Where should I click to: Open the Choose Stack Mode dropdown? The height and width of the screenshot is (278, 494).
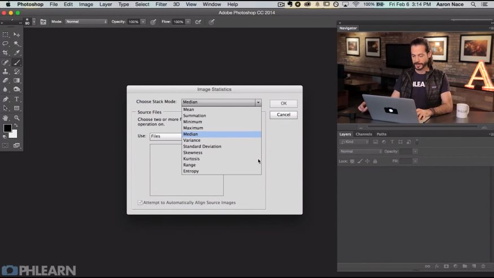click(x=221, y=102)
